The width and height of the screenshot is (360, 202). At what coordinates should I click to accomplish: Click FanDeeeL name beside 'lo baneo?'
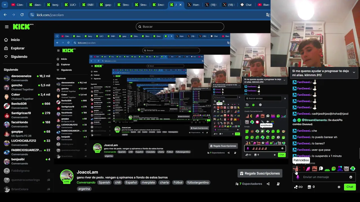click(x=304, y=143)
